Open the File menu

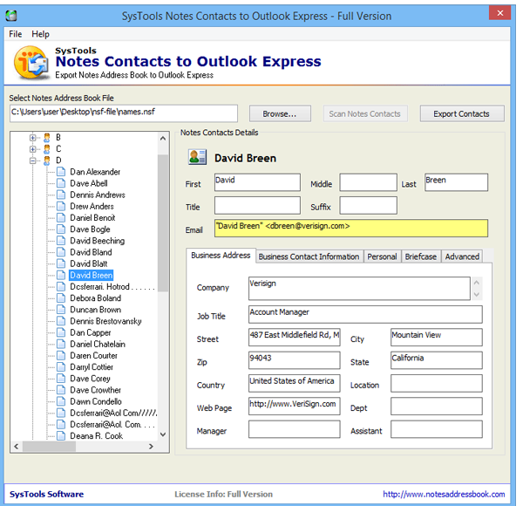[16, 34]
